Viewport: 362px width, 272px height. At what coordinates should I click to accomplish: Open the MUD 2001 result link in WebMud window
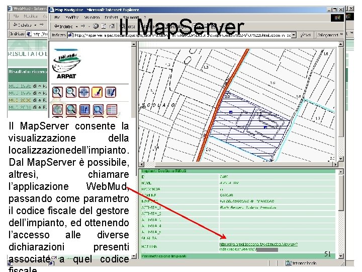[20, 107]
